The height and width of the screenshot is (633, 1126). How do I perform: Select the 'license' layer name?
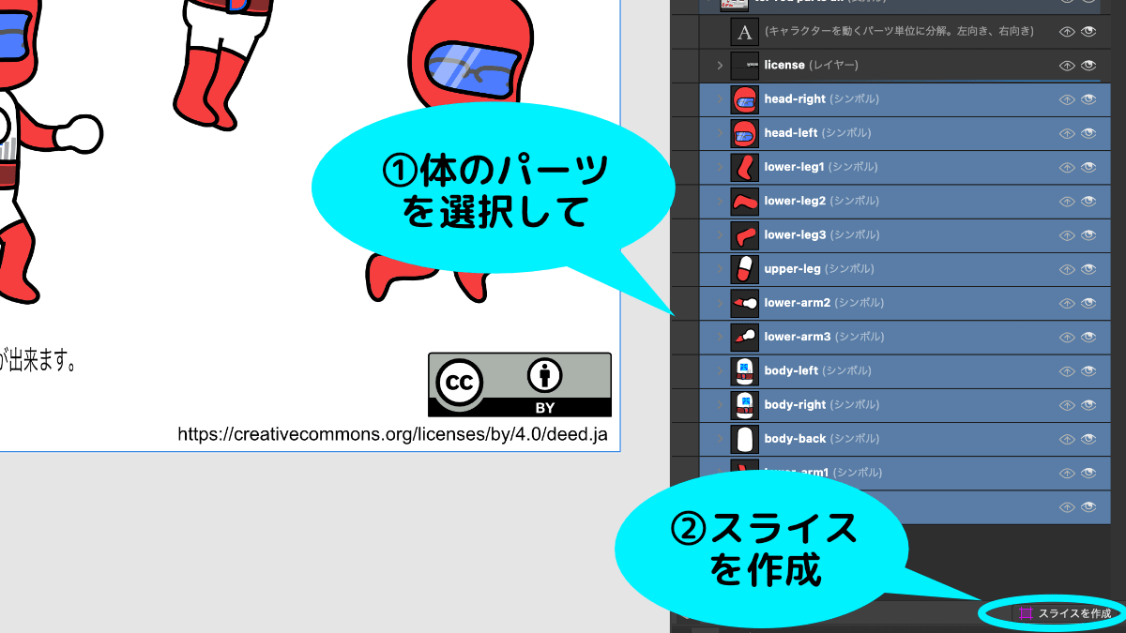pos(784,65)
